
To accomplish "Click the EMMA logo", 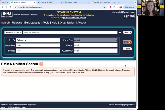I will (7, 14).
